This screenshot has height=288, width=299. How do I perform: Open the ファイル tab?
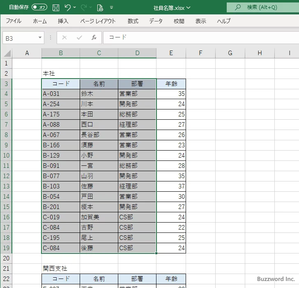tap(14, 21)
